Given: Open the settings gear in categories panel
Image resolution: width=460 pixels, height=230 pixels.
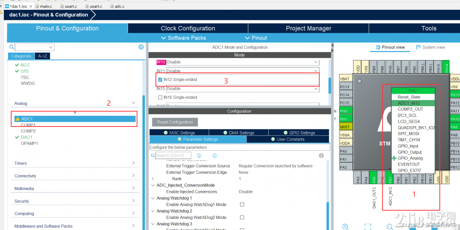Looking at the screenshot, I should (141, 47).
